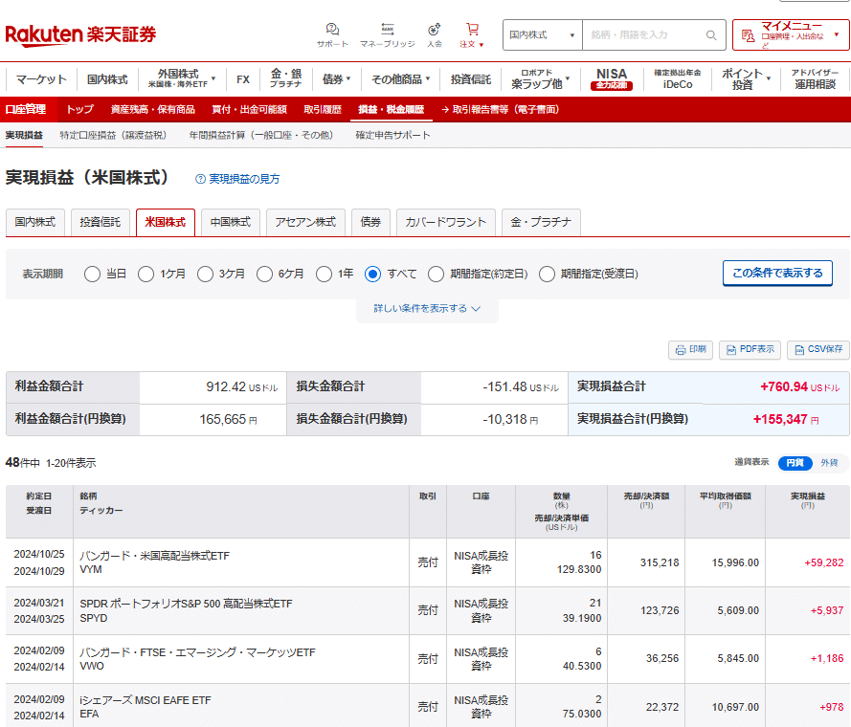Viewport: 851px width, 727px height.
Task: Open 資産残高・保有商品 menu item
Action: click(x=152, y=109)
